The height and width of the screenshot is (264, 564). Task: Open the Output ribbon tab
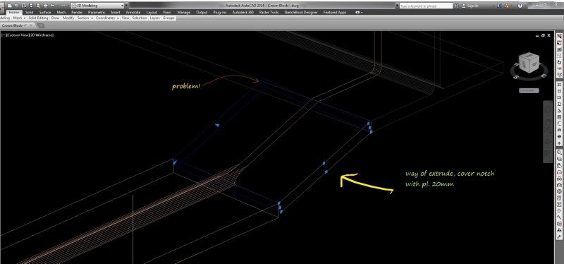202,12
